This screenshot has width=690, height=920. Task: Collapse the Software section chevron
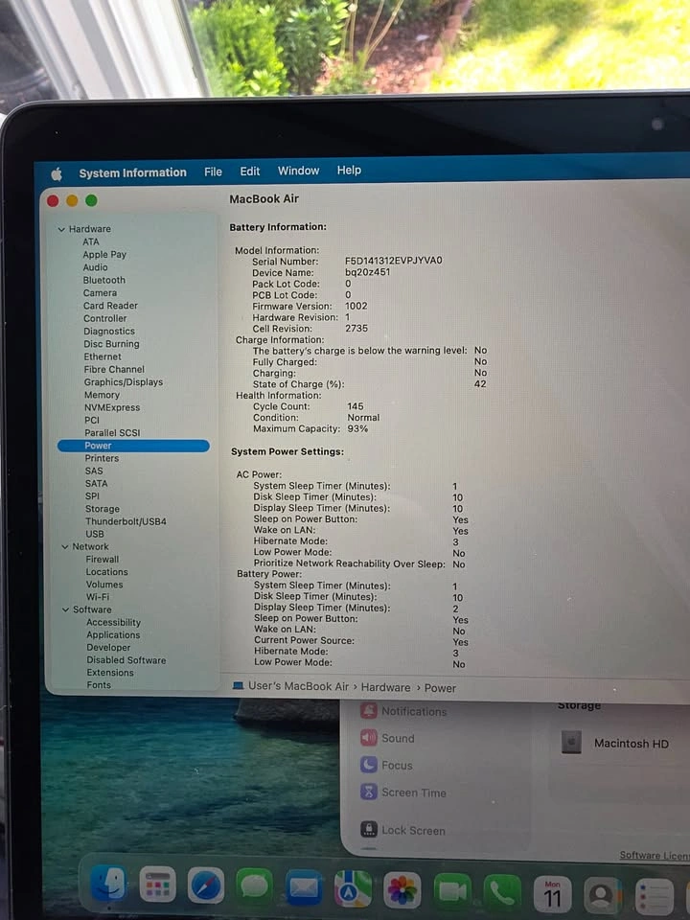[x=66, y=610]
